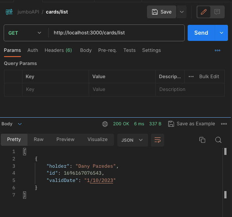Search the response with magnifier icon
This screenshot has width=232, height=217.
tap(218, 140)
